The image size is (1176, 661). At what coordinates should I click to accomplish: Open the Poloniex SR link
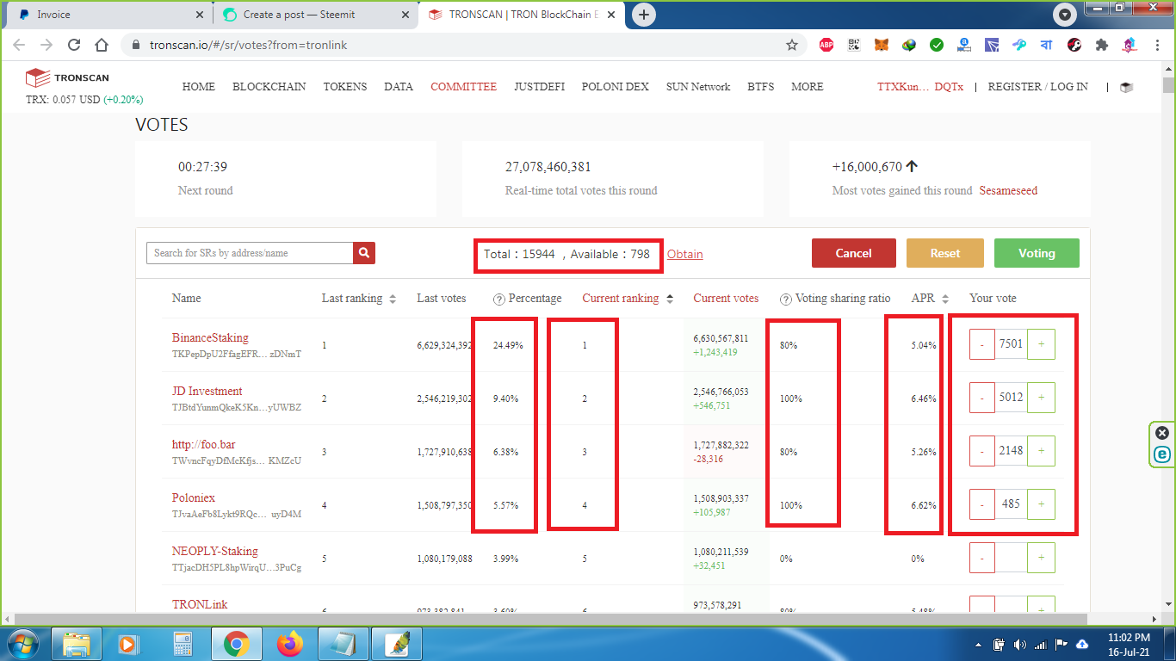click(x=194, y=498)
